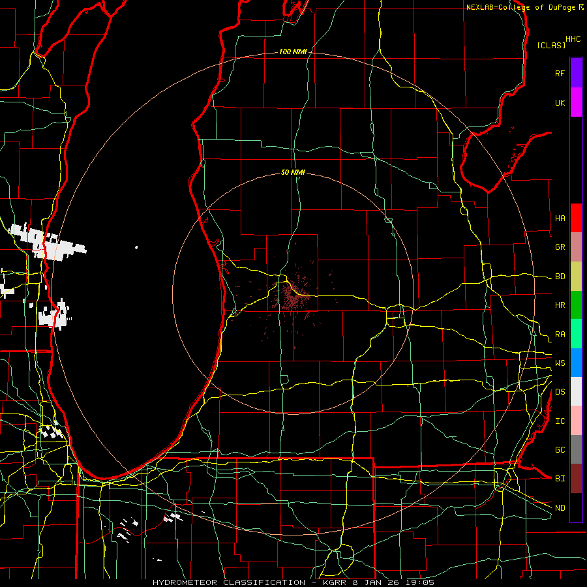Viewport: 587px width, 587px height.
Task: Click the UK legend label
Action: 560,102
